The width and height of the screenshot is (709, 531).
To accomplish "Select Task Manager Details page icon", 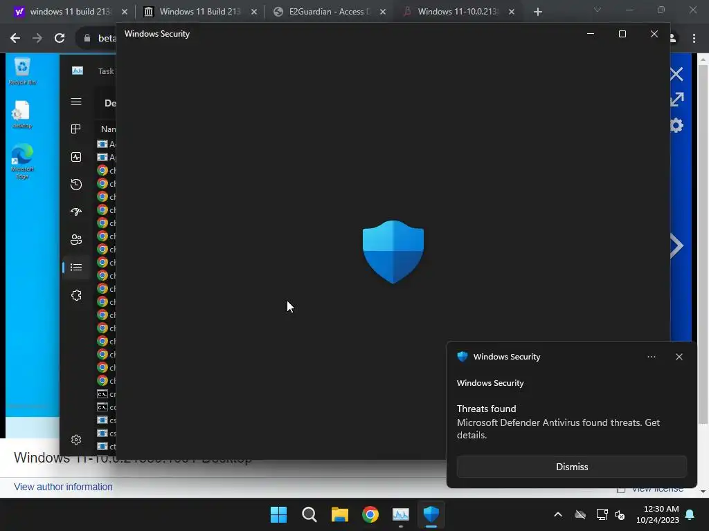I will (76, 268).
